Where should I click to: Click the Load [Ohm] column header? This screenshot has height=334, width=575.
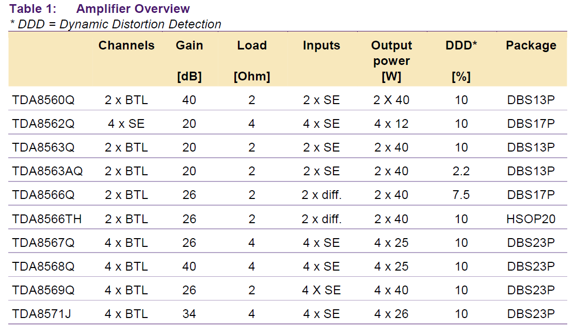coord(252,60)
